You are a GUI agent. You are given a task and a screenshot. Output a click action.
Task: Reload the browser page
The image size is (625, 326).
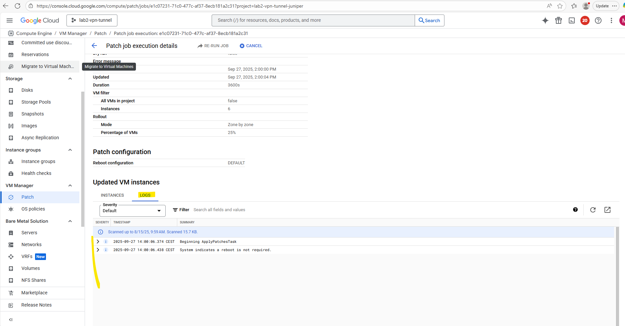tap(18, 6)
